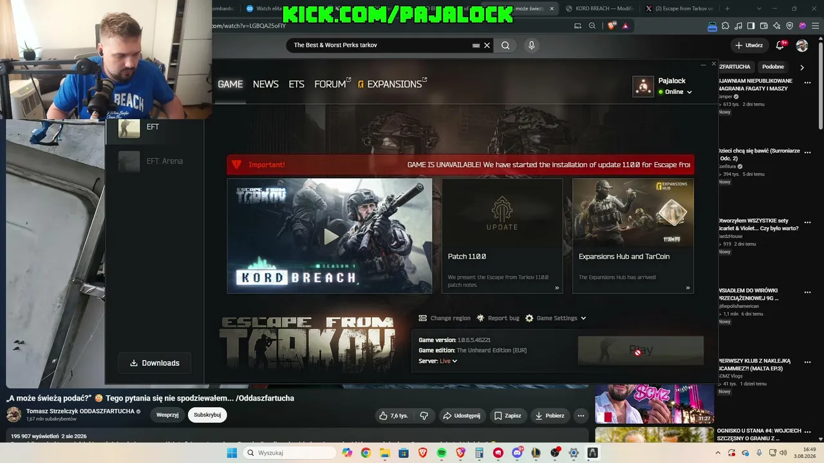Open options for the wirówka 9G video
The image size is (824, 463).
(x=807, y=293)
